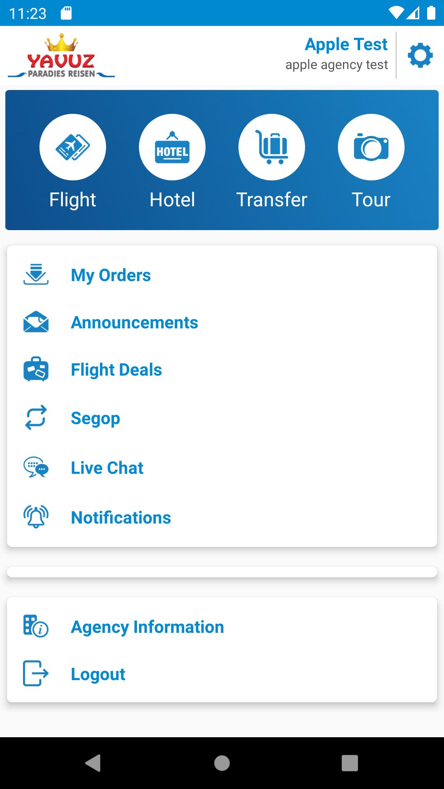Click the Logout link
Screen dimensions: 444x789
point(98,674)
